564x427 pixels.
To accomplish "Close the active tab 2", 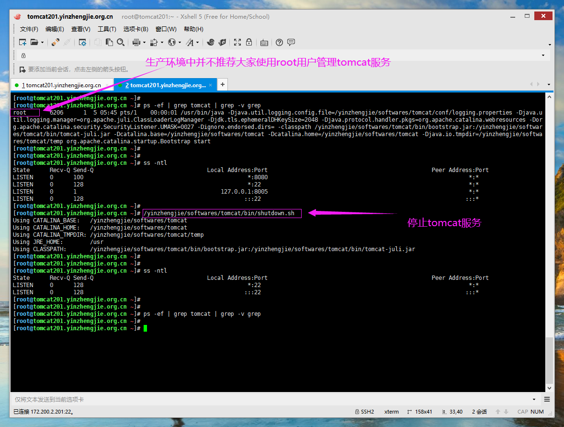I will pyautogui.click(x=210, y=85).
